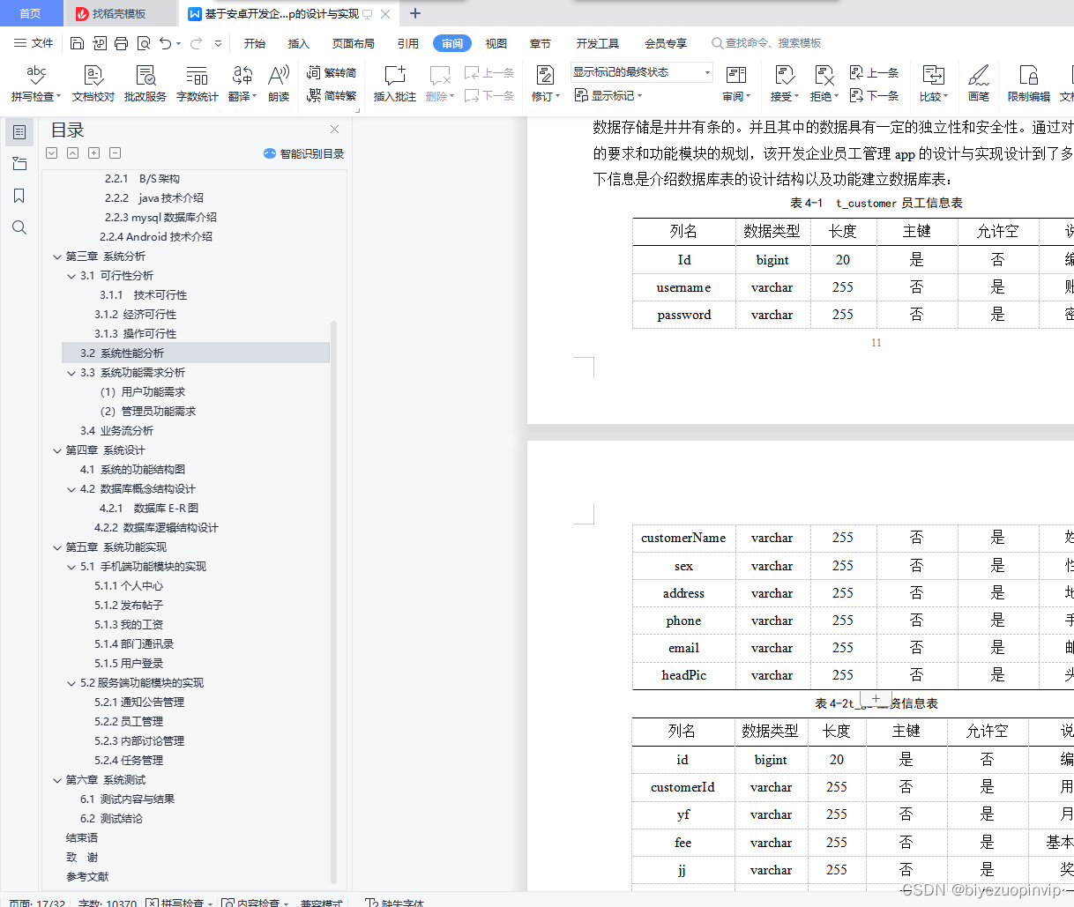Collapse 5.2 服务端功能模块的实现 node
This screenshot has height=907, width=1074.
coord(71,683)
